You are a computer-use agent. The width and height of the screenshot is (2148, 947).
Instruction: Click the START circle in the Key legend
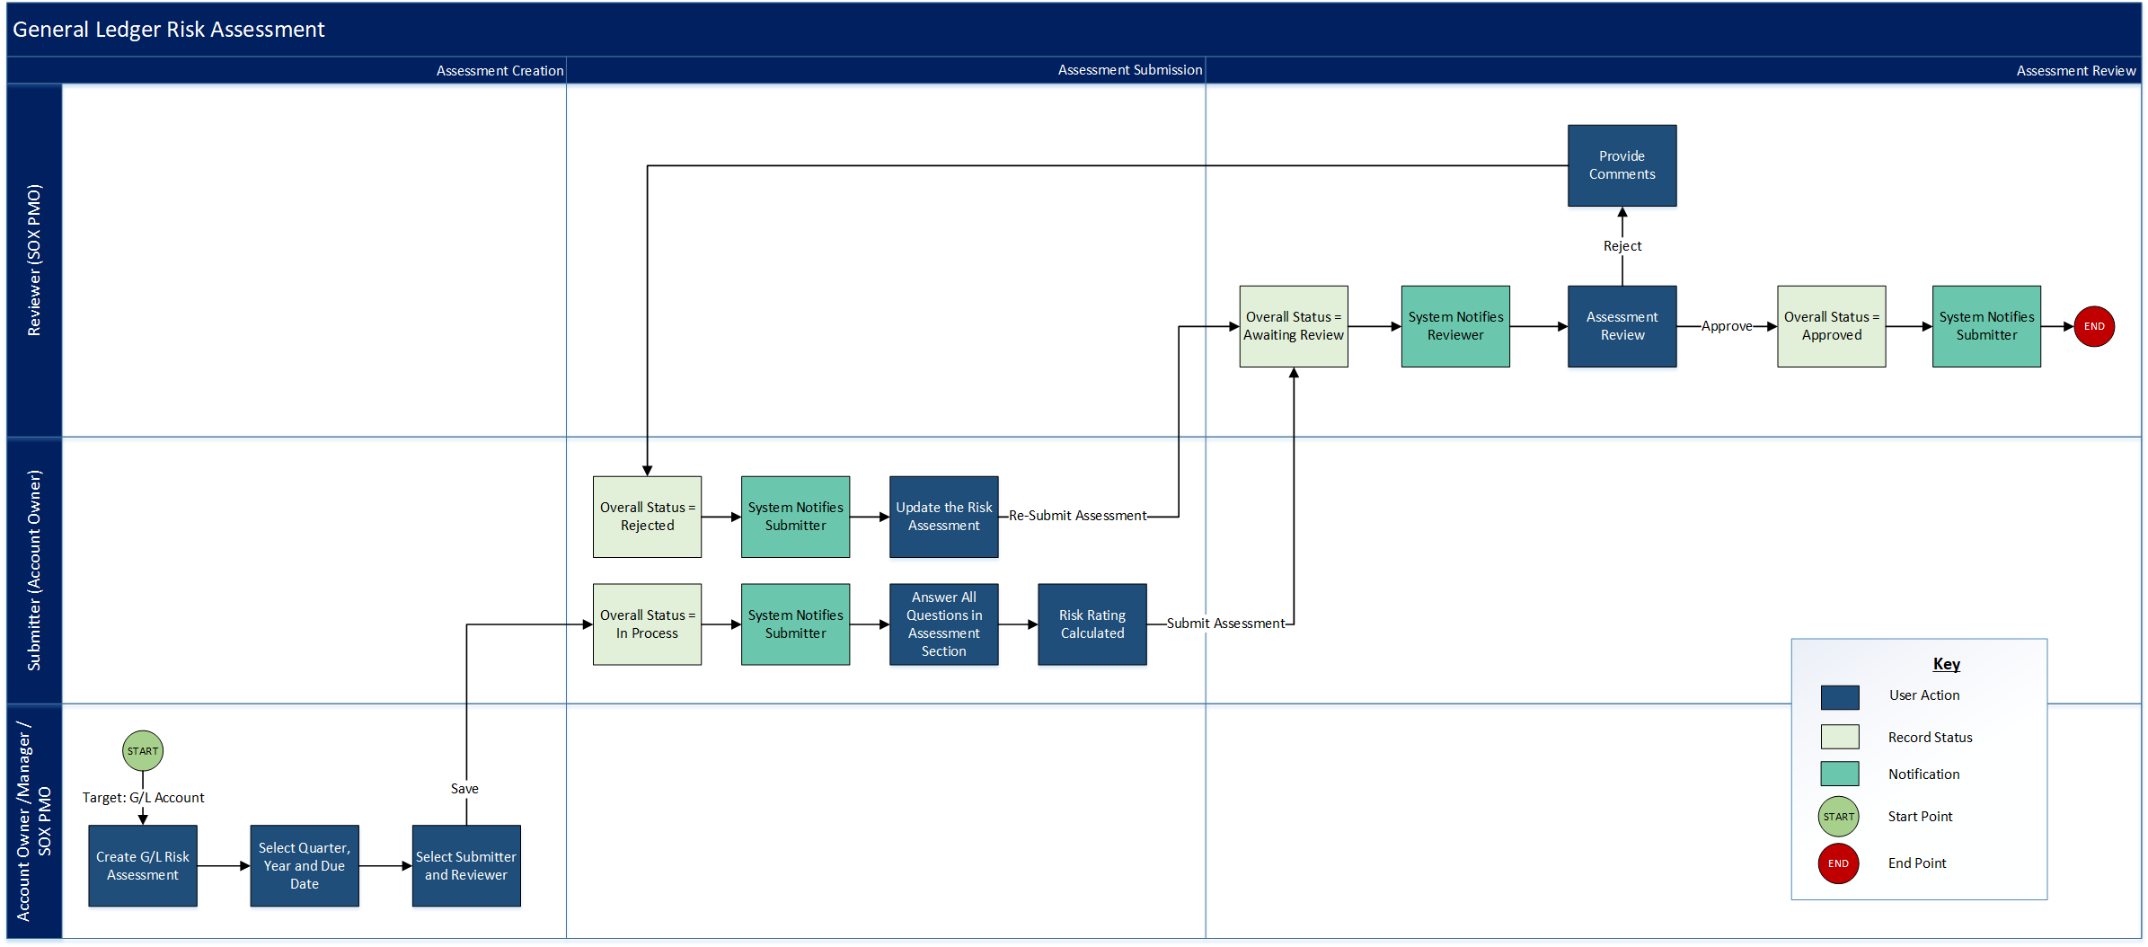click(x=1839, y=817)
